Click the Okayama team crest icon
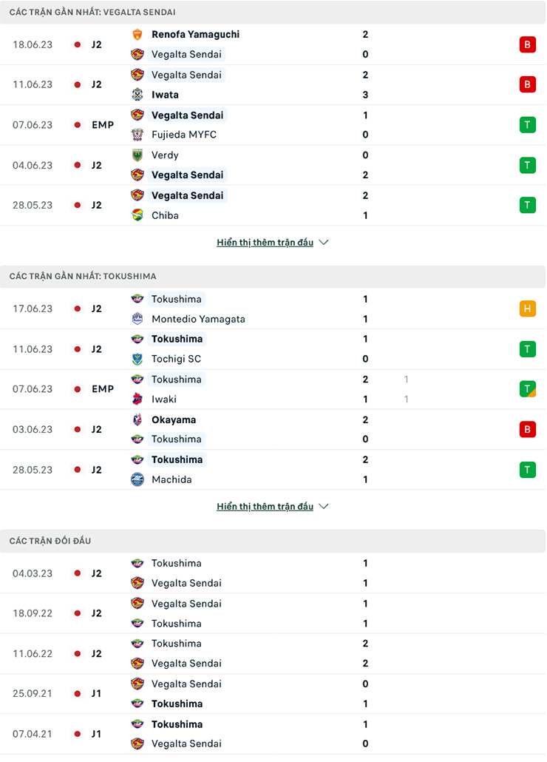Image resolution: width=547 pixels, height=762 pixels. click(137, 419)
